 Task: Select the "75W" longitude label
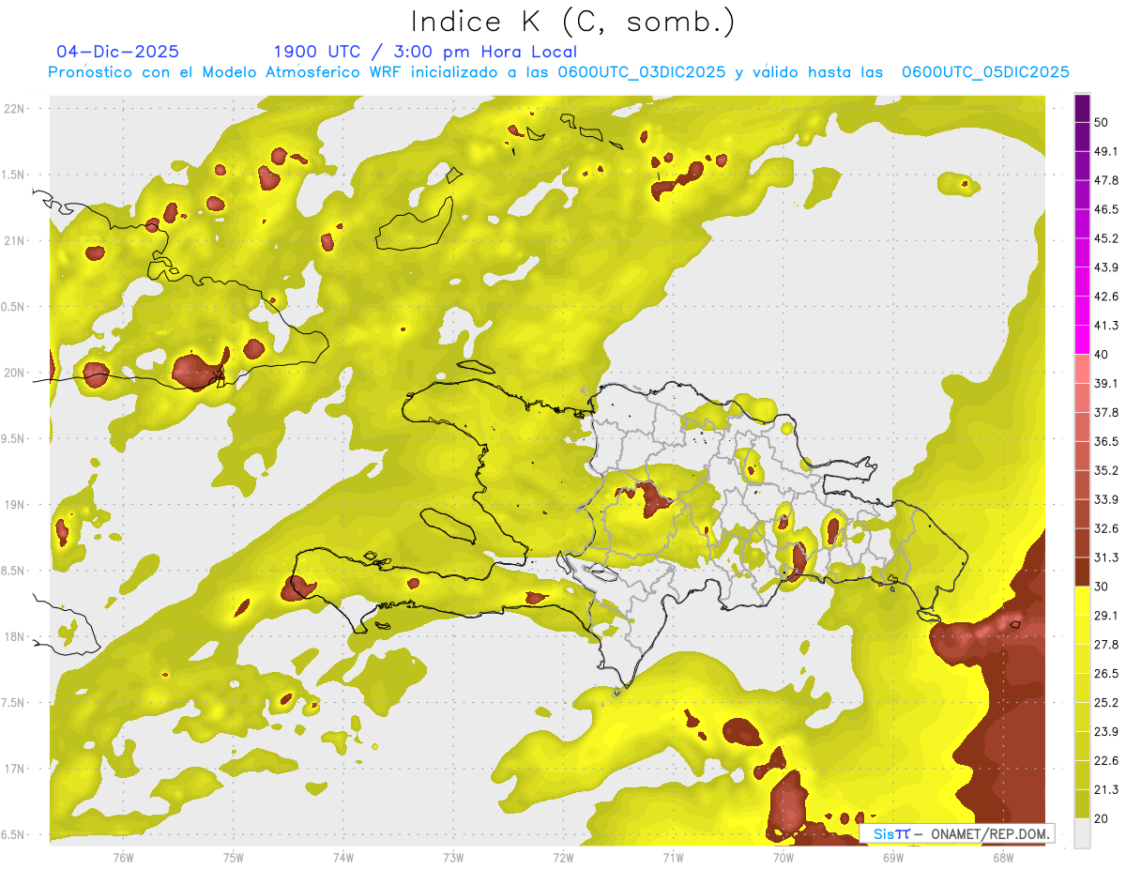click(x=234, y=857)
